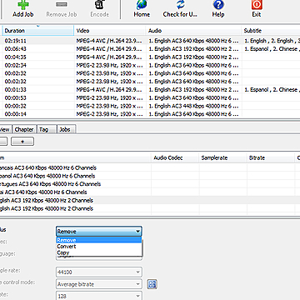Open the bitrate dropdown showing 128

click(x=99, y=296)
